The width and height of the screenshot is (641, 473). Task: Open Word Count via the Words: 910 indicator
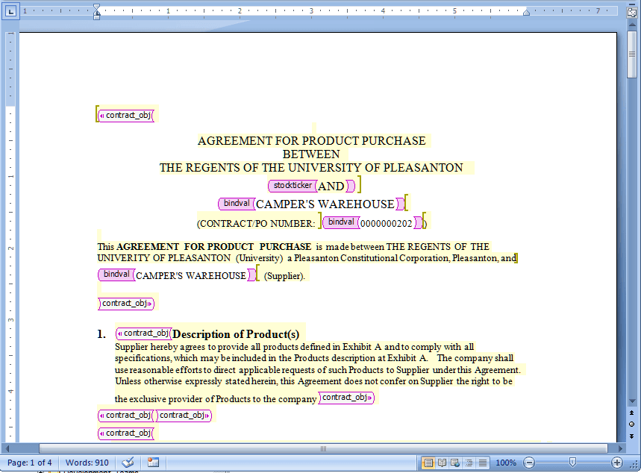coord(87,463)
